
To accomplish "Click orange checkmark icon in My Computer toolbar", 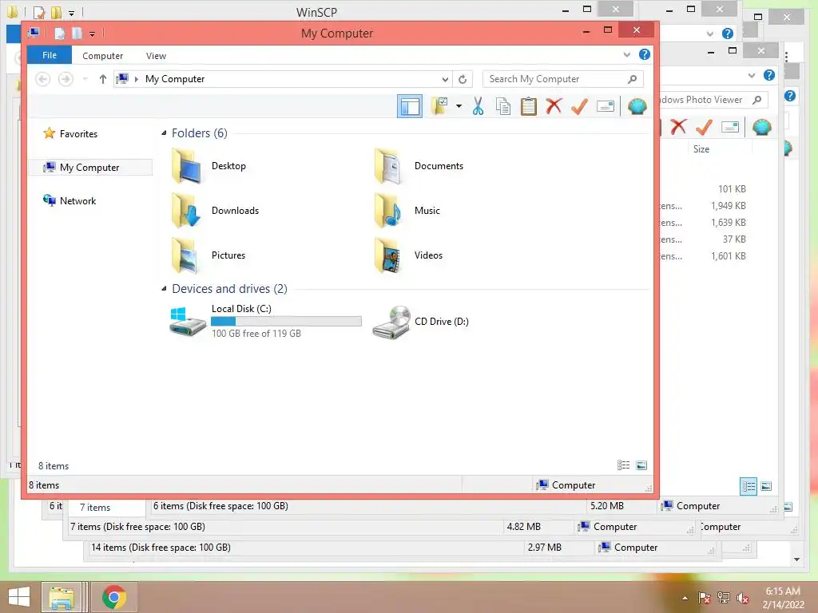I will (x=579, y=106).
